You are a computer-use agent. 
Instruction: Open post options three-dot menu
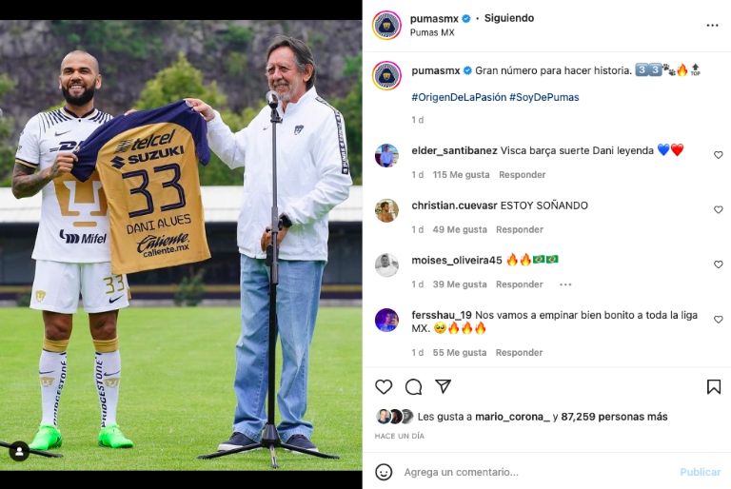pyautogui.click(x=712, y=25)
